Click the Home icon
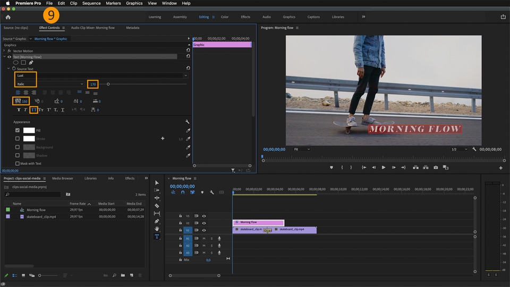Image resolution: width=510 pixels, height=287 pixels. pos(8,17)
